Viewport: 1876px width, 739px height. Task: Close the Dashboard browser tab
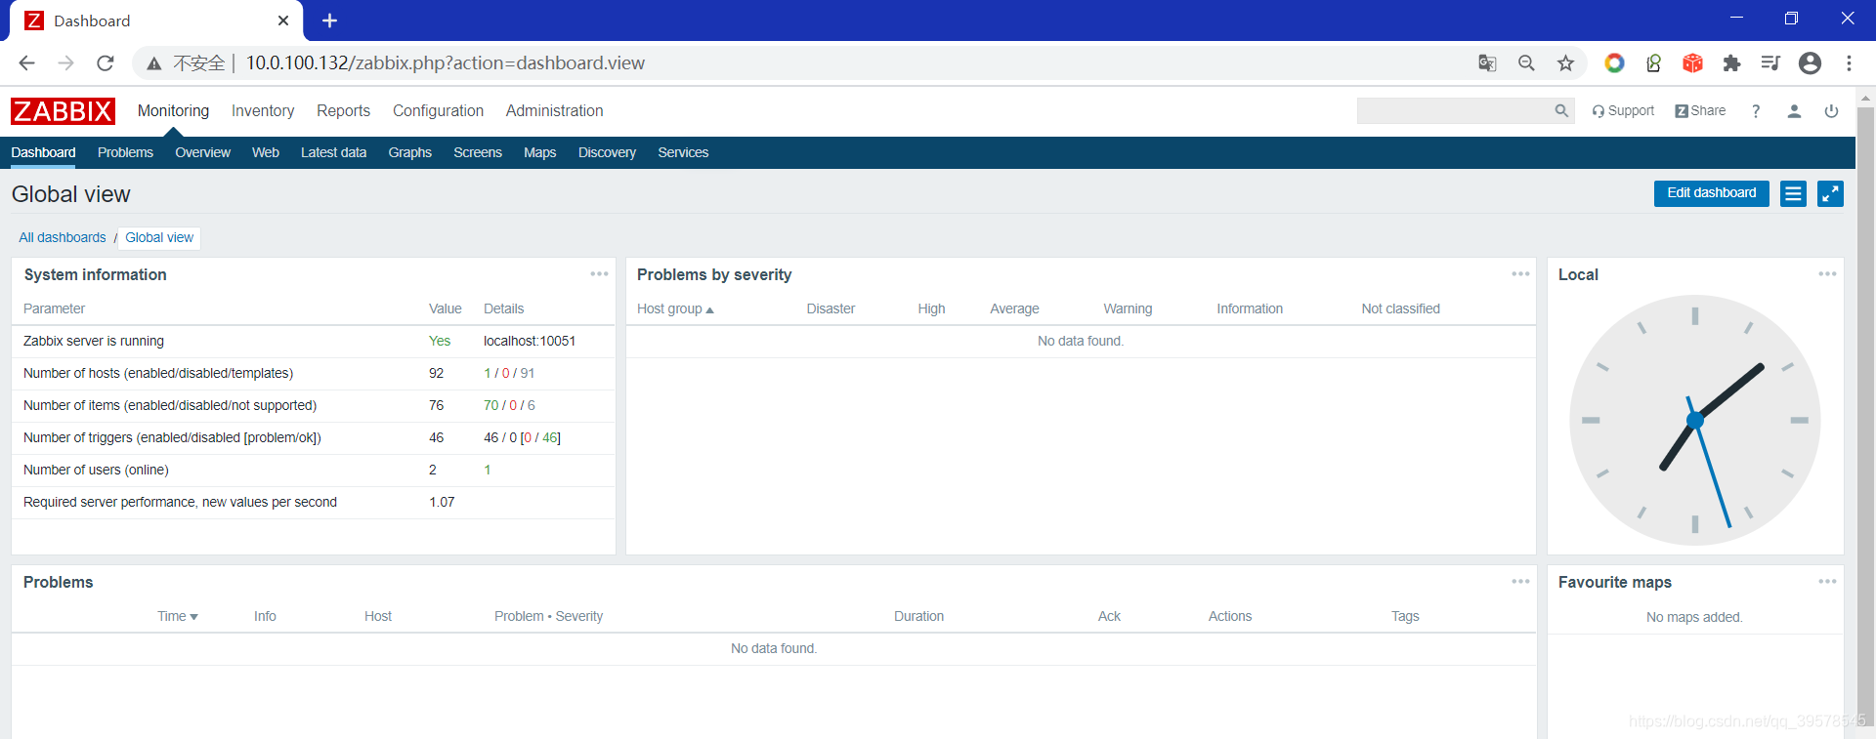[283, 21]
